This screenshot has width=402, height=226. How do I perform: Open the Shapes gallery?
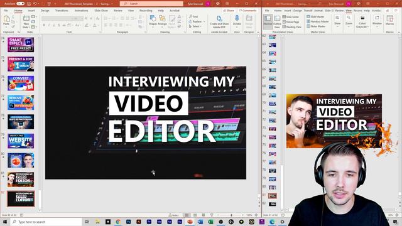153,21
